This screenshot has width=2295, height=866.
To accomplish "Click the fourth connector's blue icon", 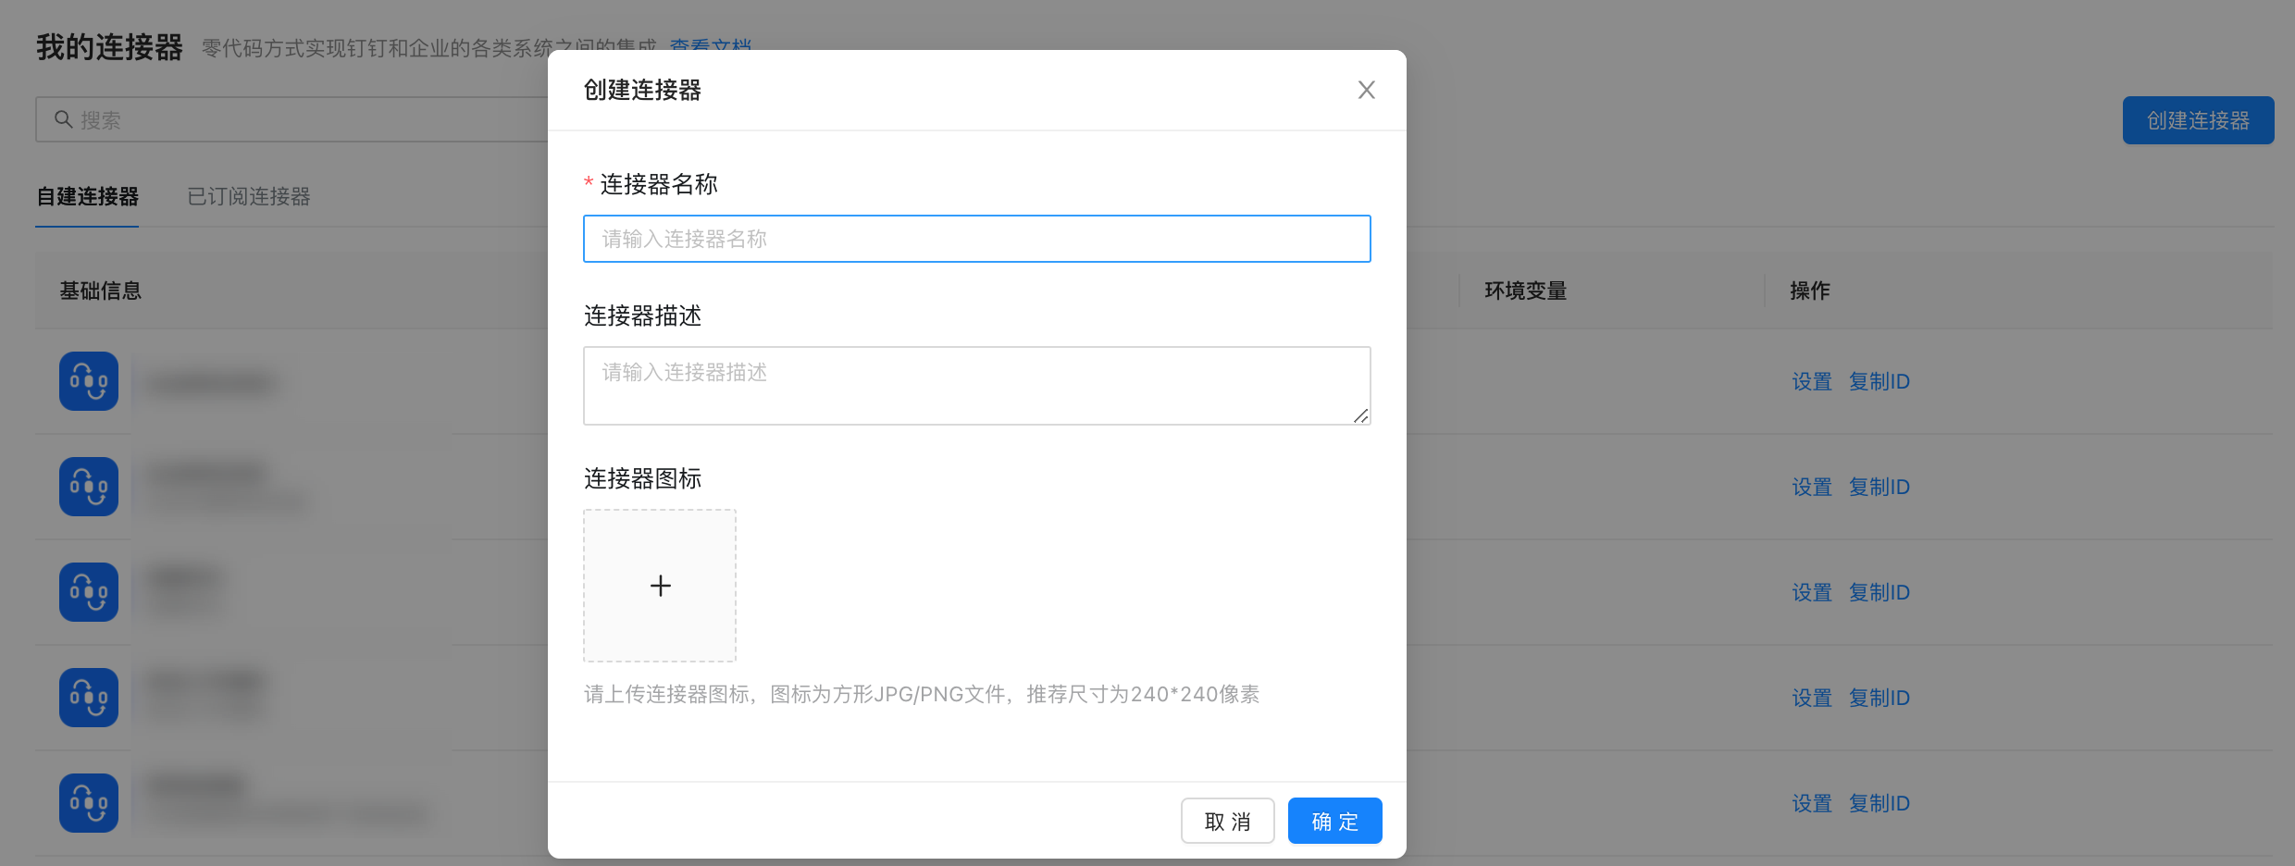I will (89, 698).
